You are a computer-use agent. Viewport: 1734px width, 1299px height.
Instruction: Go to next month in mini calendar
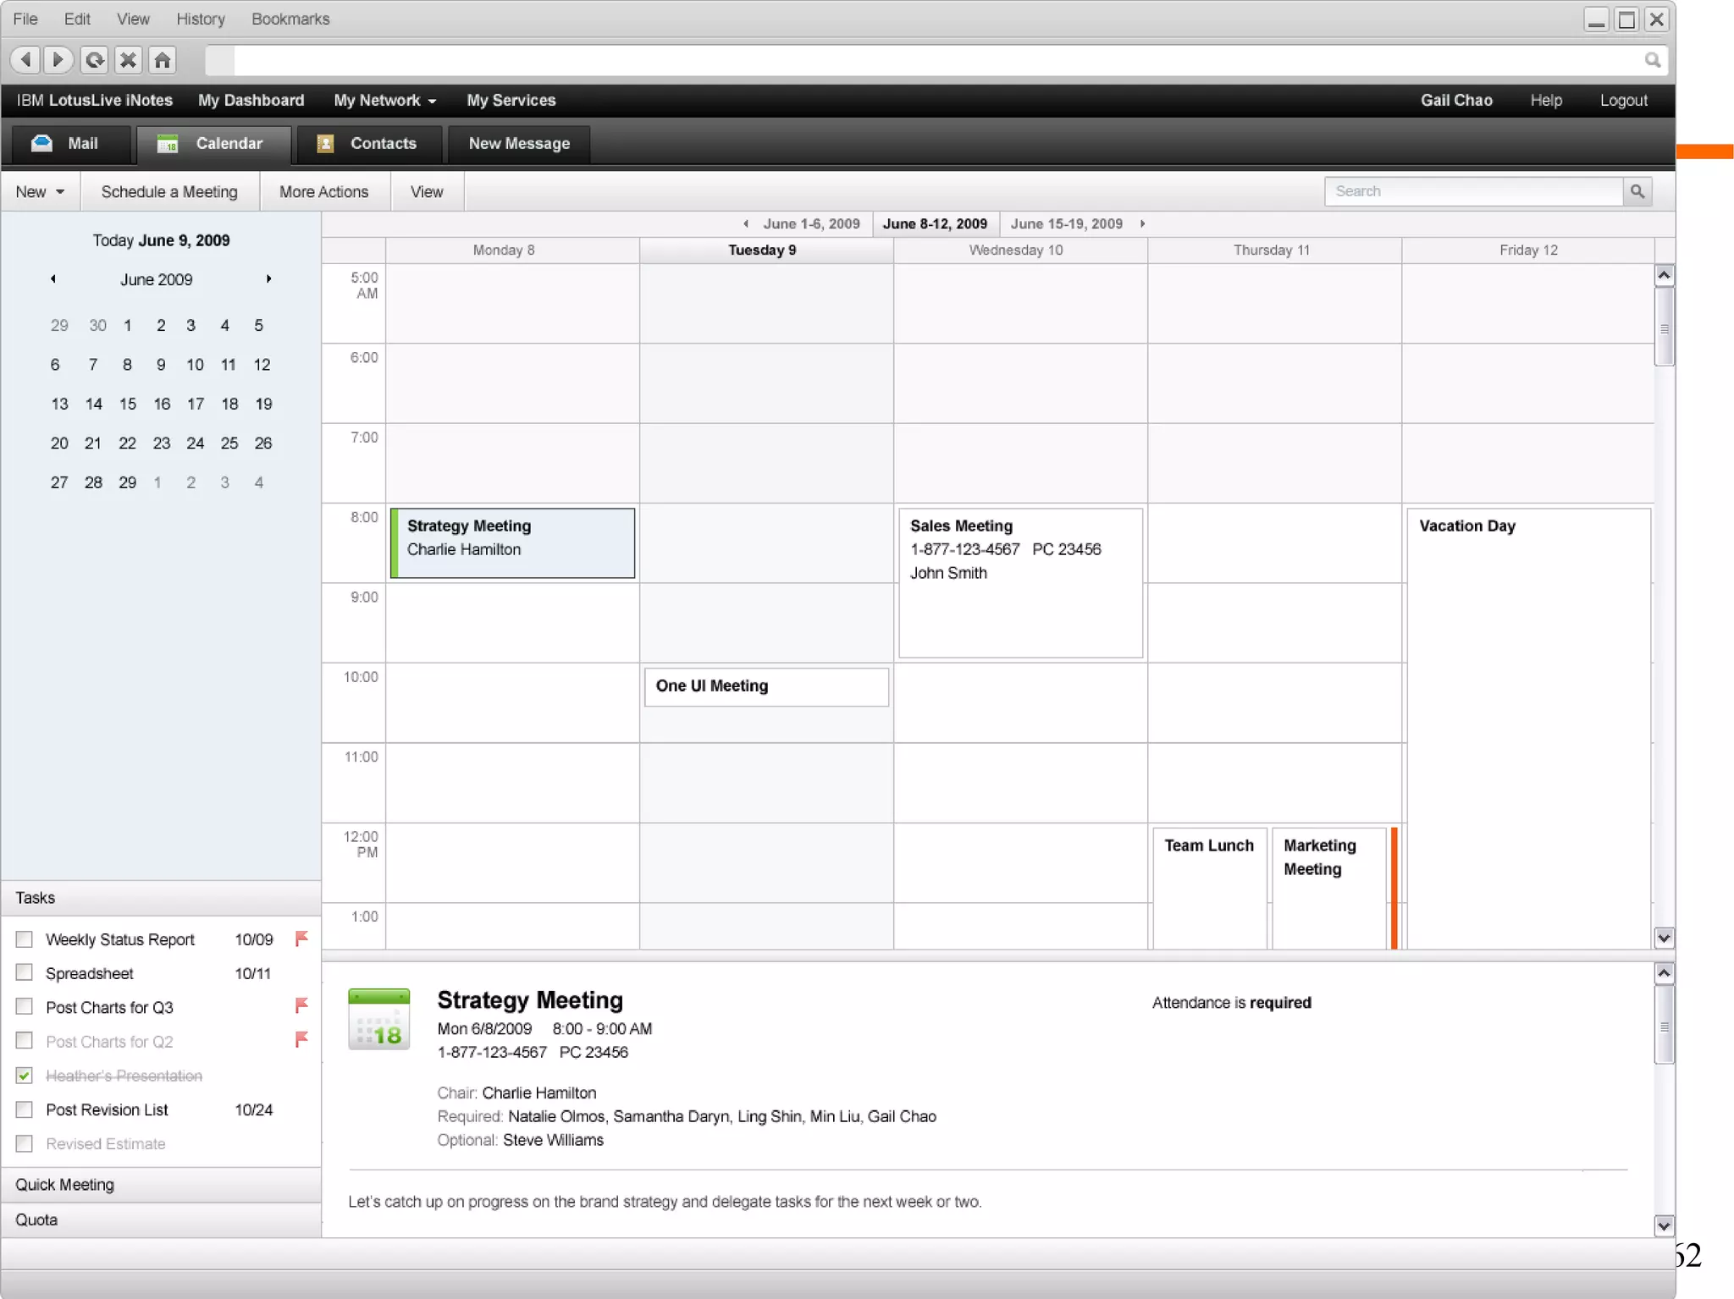(x=268, y=279)
